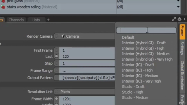Click the First Frame value field
The width and height of the screenshot is (187, 105).
pos(87,50)
